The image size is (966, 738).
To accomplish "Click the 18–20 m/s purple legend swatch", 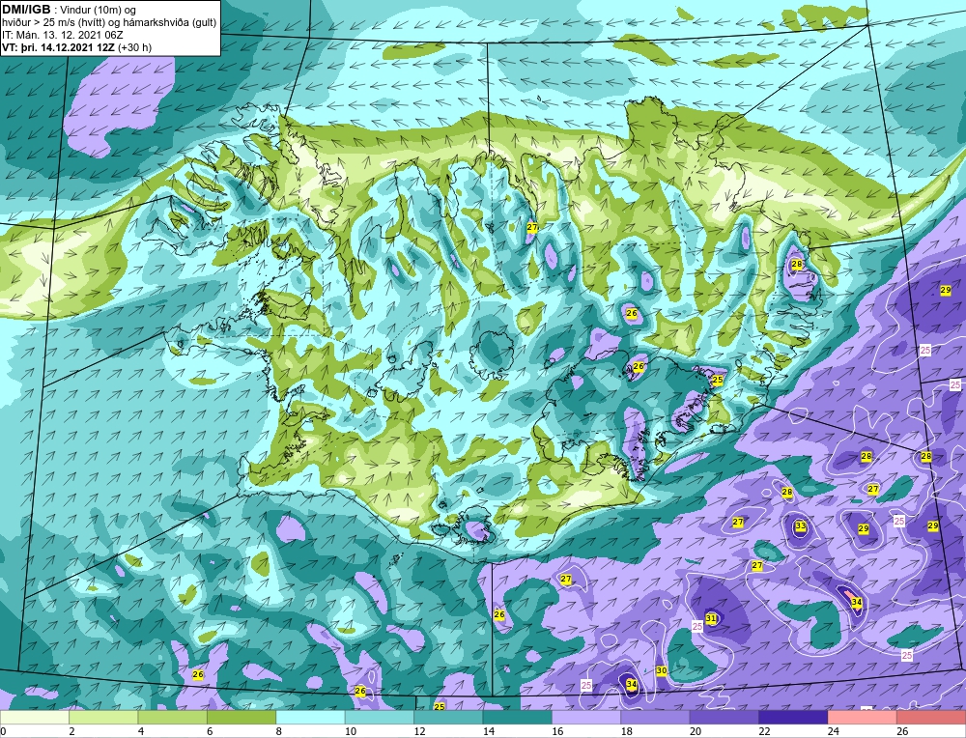I will 656,718.
